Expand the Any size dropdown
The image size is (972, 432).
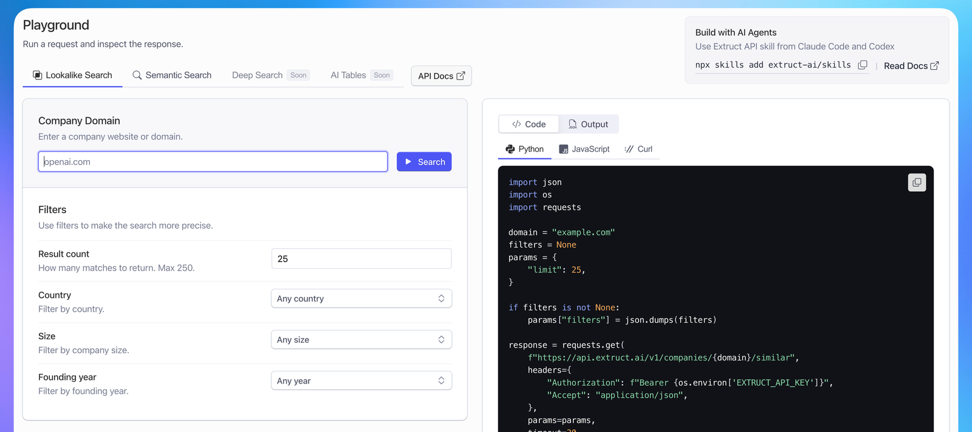[x=361, y=340]
